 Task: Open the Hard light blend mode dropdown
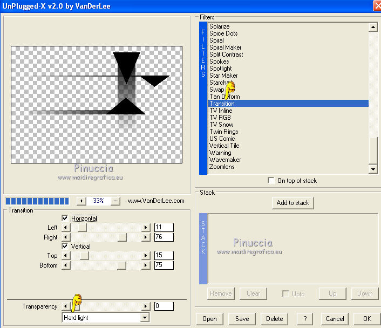[145, 318]
